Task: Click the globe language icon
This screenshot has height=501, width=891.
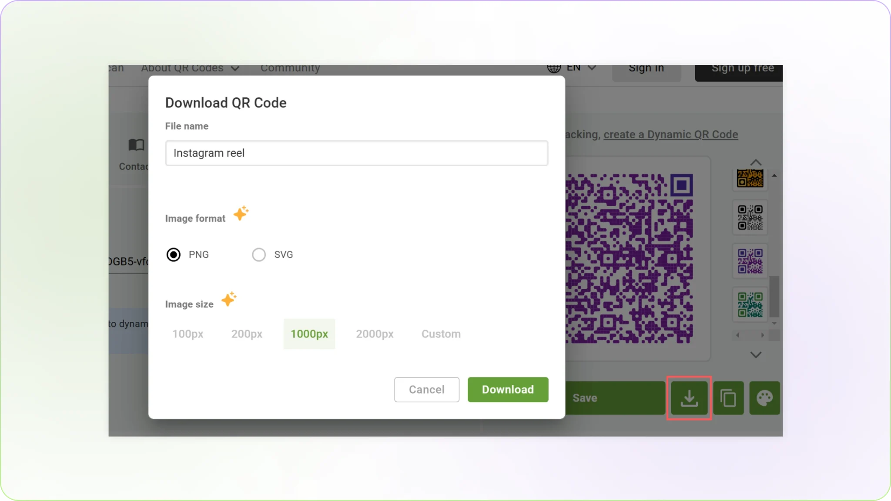Action: pyautogui.click(x=554, y=68)
